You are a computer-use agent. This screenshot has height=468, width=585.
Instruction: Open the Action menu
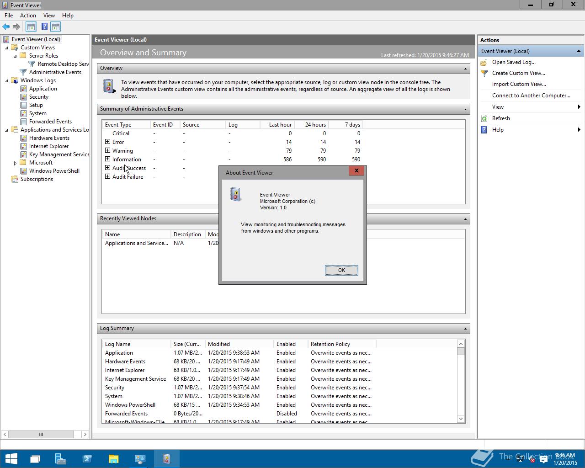point(28,16)
